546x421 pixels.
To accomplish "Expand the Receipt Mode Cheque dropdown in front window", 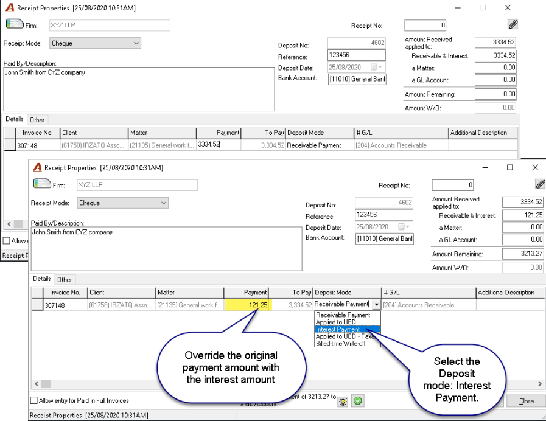I will (x=164, y=203).
